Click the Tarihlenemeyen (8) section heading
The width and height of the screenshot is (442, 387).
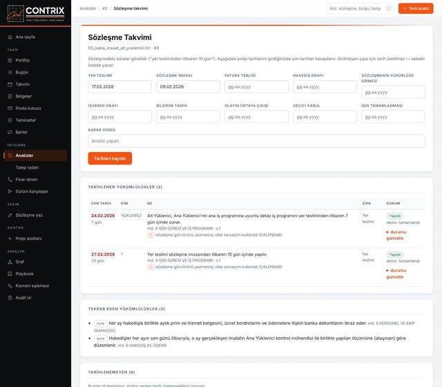pyautogui.click(x=111, y=372)
